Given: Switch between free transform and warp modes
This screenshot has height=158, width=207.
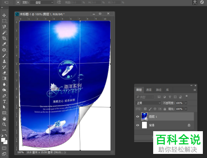Looking at the screenshot, I should coord(195,2).
